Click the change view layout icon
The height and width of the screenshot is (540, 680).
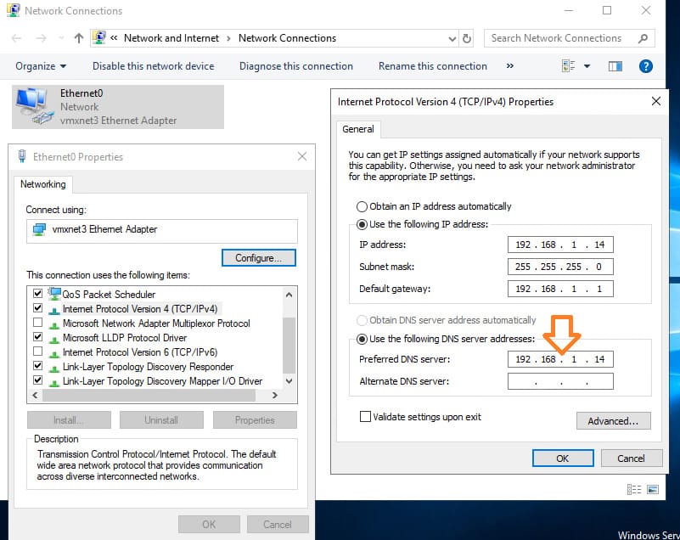[569, 66]
